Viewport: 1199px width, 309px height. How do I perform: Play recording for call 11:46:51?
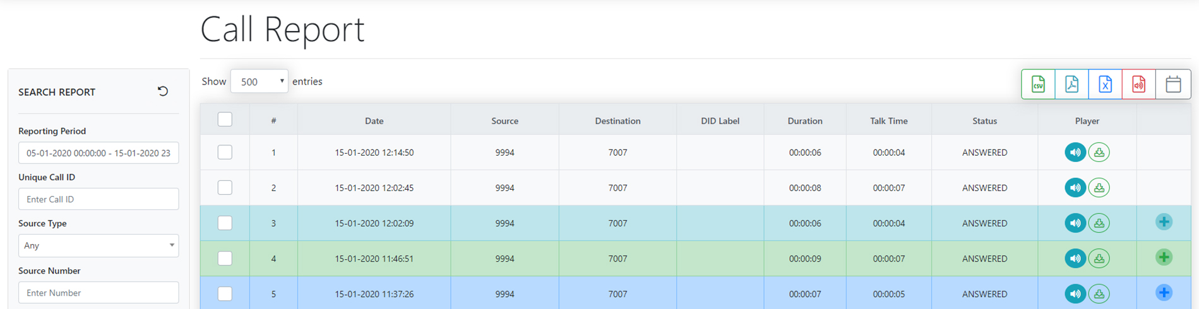tap(1075, 258)
